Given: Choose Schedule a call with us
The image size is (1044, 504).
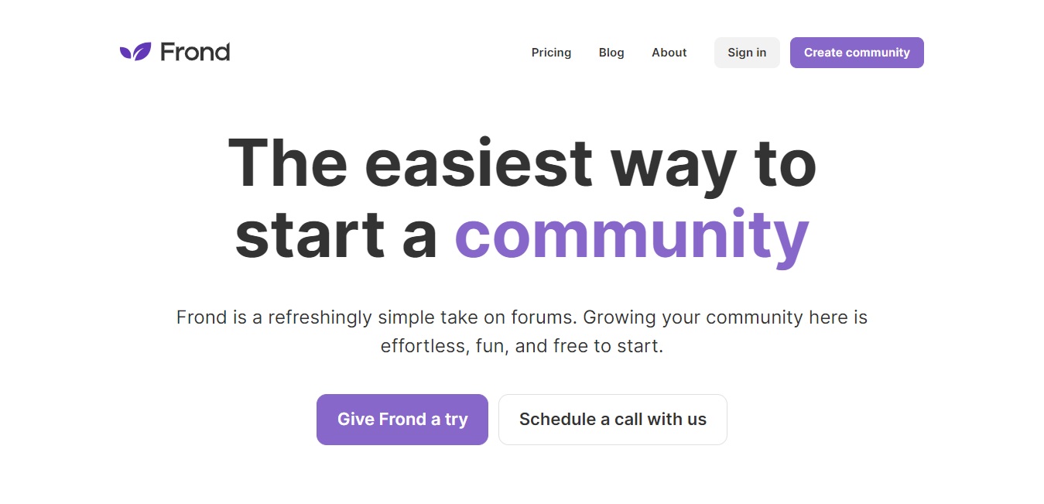Looking at the screenshot, I should coord(613,420).
